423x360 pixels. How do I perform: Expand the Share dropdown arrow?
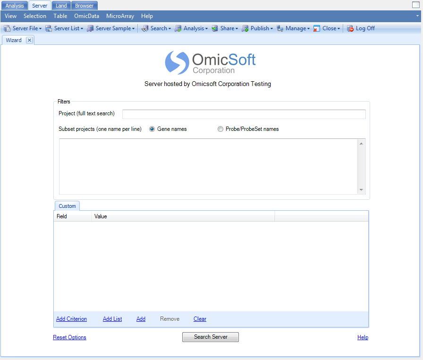pos(237,29)
